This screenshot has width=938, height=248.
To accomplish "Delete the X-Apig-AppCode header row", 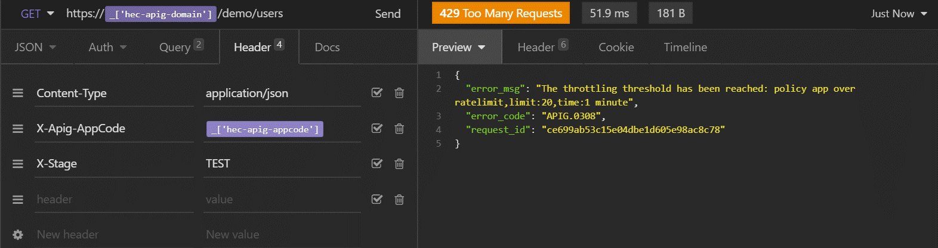I will (399, 129).
